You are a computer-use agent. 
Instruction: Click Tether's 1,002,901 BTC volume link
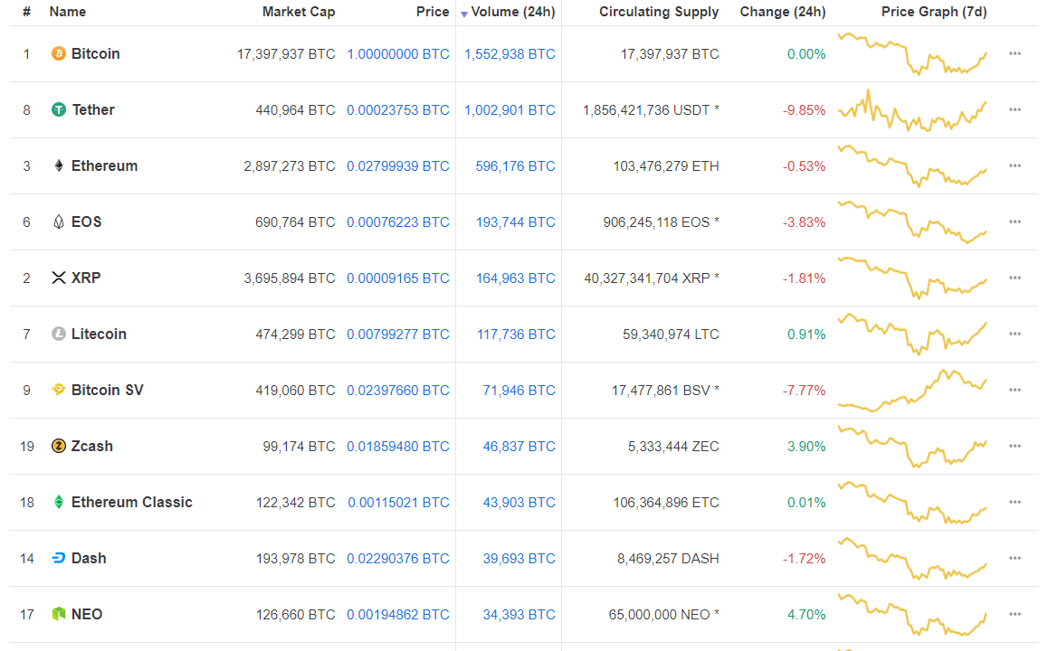(510, 110)
